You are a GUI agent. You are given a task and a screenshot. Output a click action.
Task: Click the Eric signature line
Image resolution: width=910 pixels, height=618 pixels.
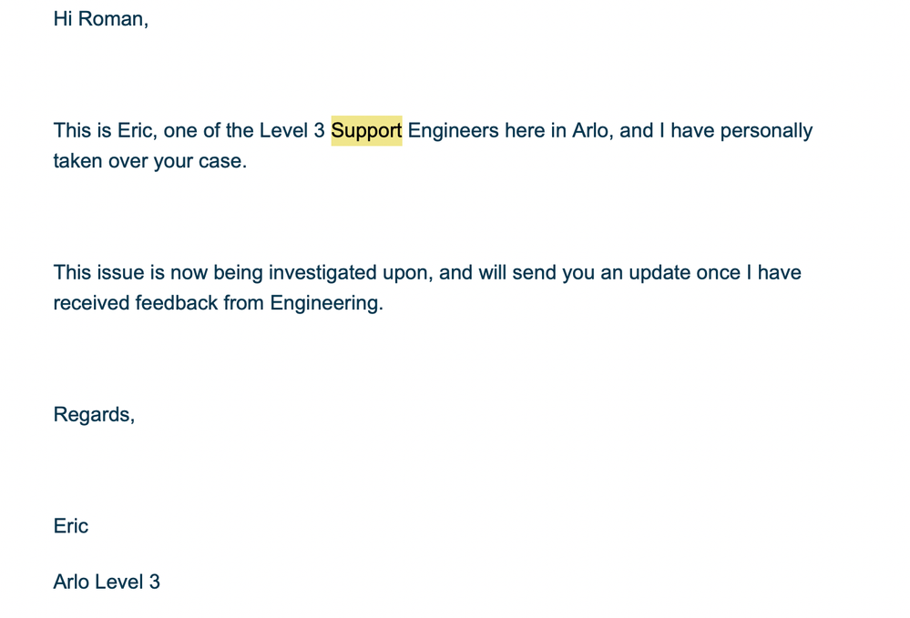point(71,526)
